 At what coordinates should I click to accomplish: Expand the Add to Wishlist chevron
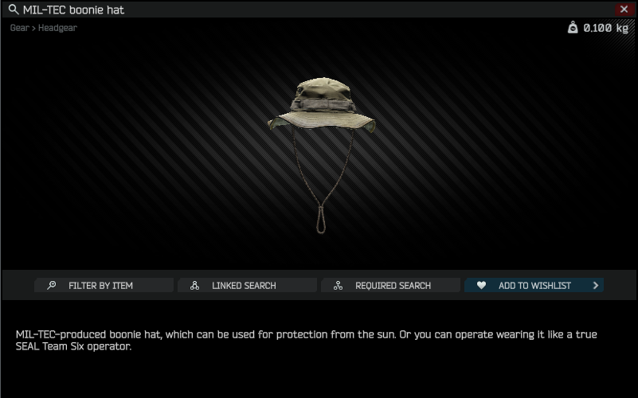[x=596, y=286]
